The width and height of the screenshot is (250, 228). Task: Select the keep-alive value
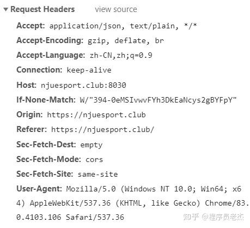coord(89,70)
